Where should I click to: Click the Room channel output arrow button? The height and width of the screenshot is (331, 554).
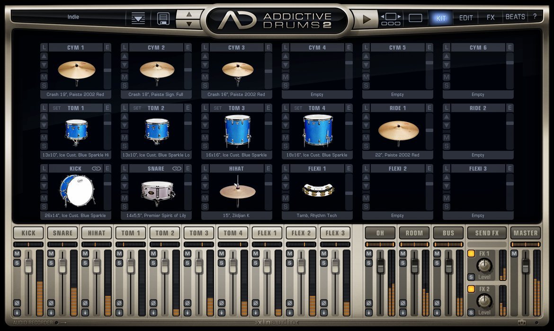(x=403, y=313)
